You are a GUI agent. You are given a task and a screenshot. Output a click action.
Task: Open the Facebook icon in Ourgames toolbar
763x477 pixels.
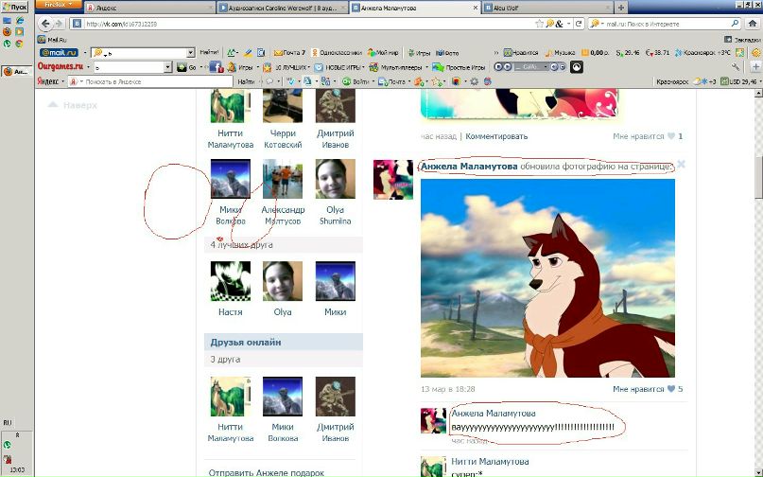pos(217,67)
